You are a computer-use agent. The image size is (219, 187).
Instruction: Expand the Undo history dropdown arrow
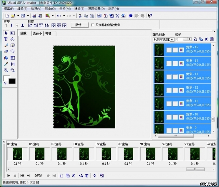tap(64, 16)
